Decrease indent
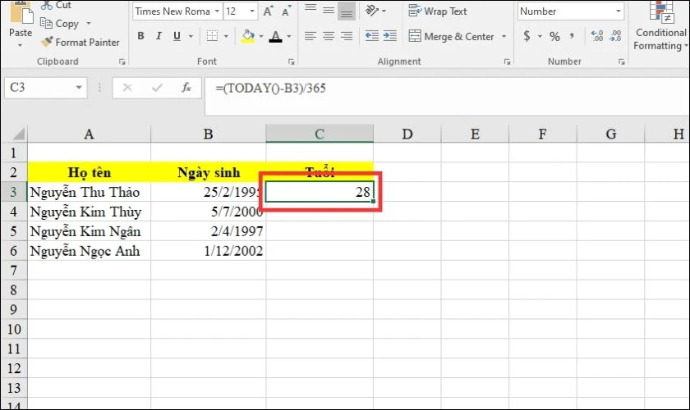Viewport: 690px width, 410px height. coord(372,36)
